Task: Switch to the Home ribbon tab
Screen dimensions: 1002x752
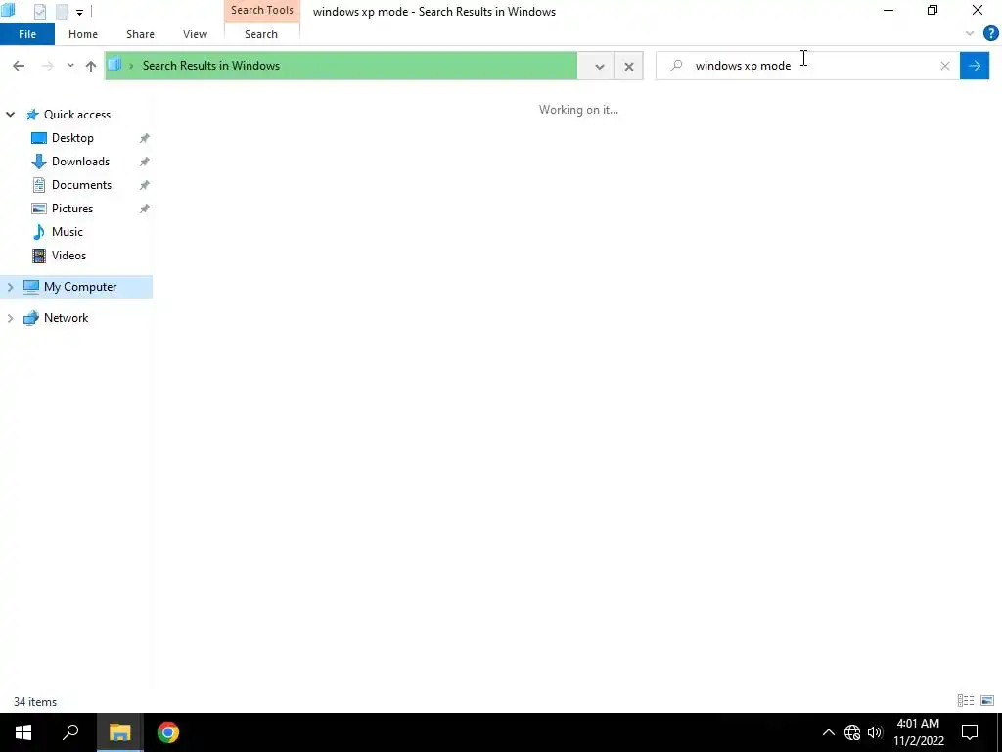Action: (83, 34)
